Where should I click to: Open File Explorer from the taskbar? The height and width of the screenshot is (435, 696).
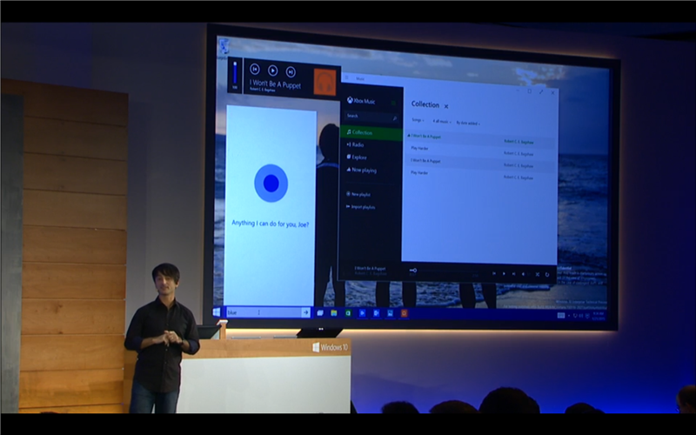point(334,313)
